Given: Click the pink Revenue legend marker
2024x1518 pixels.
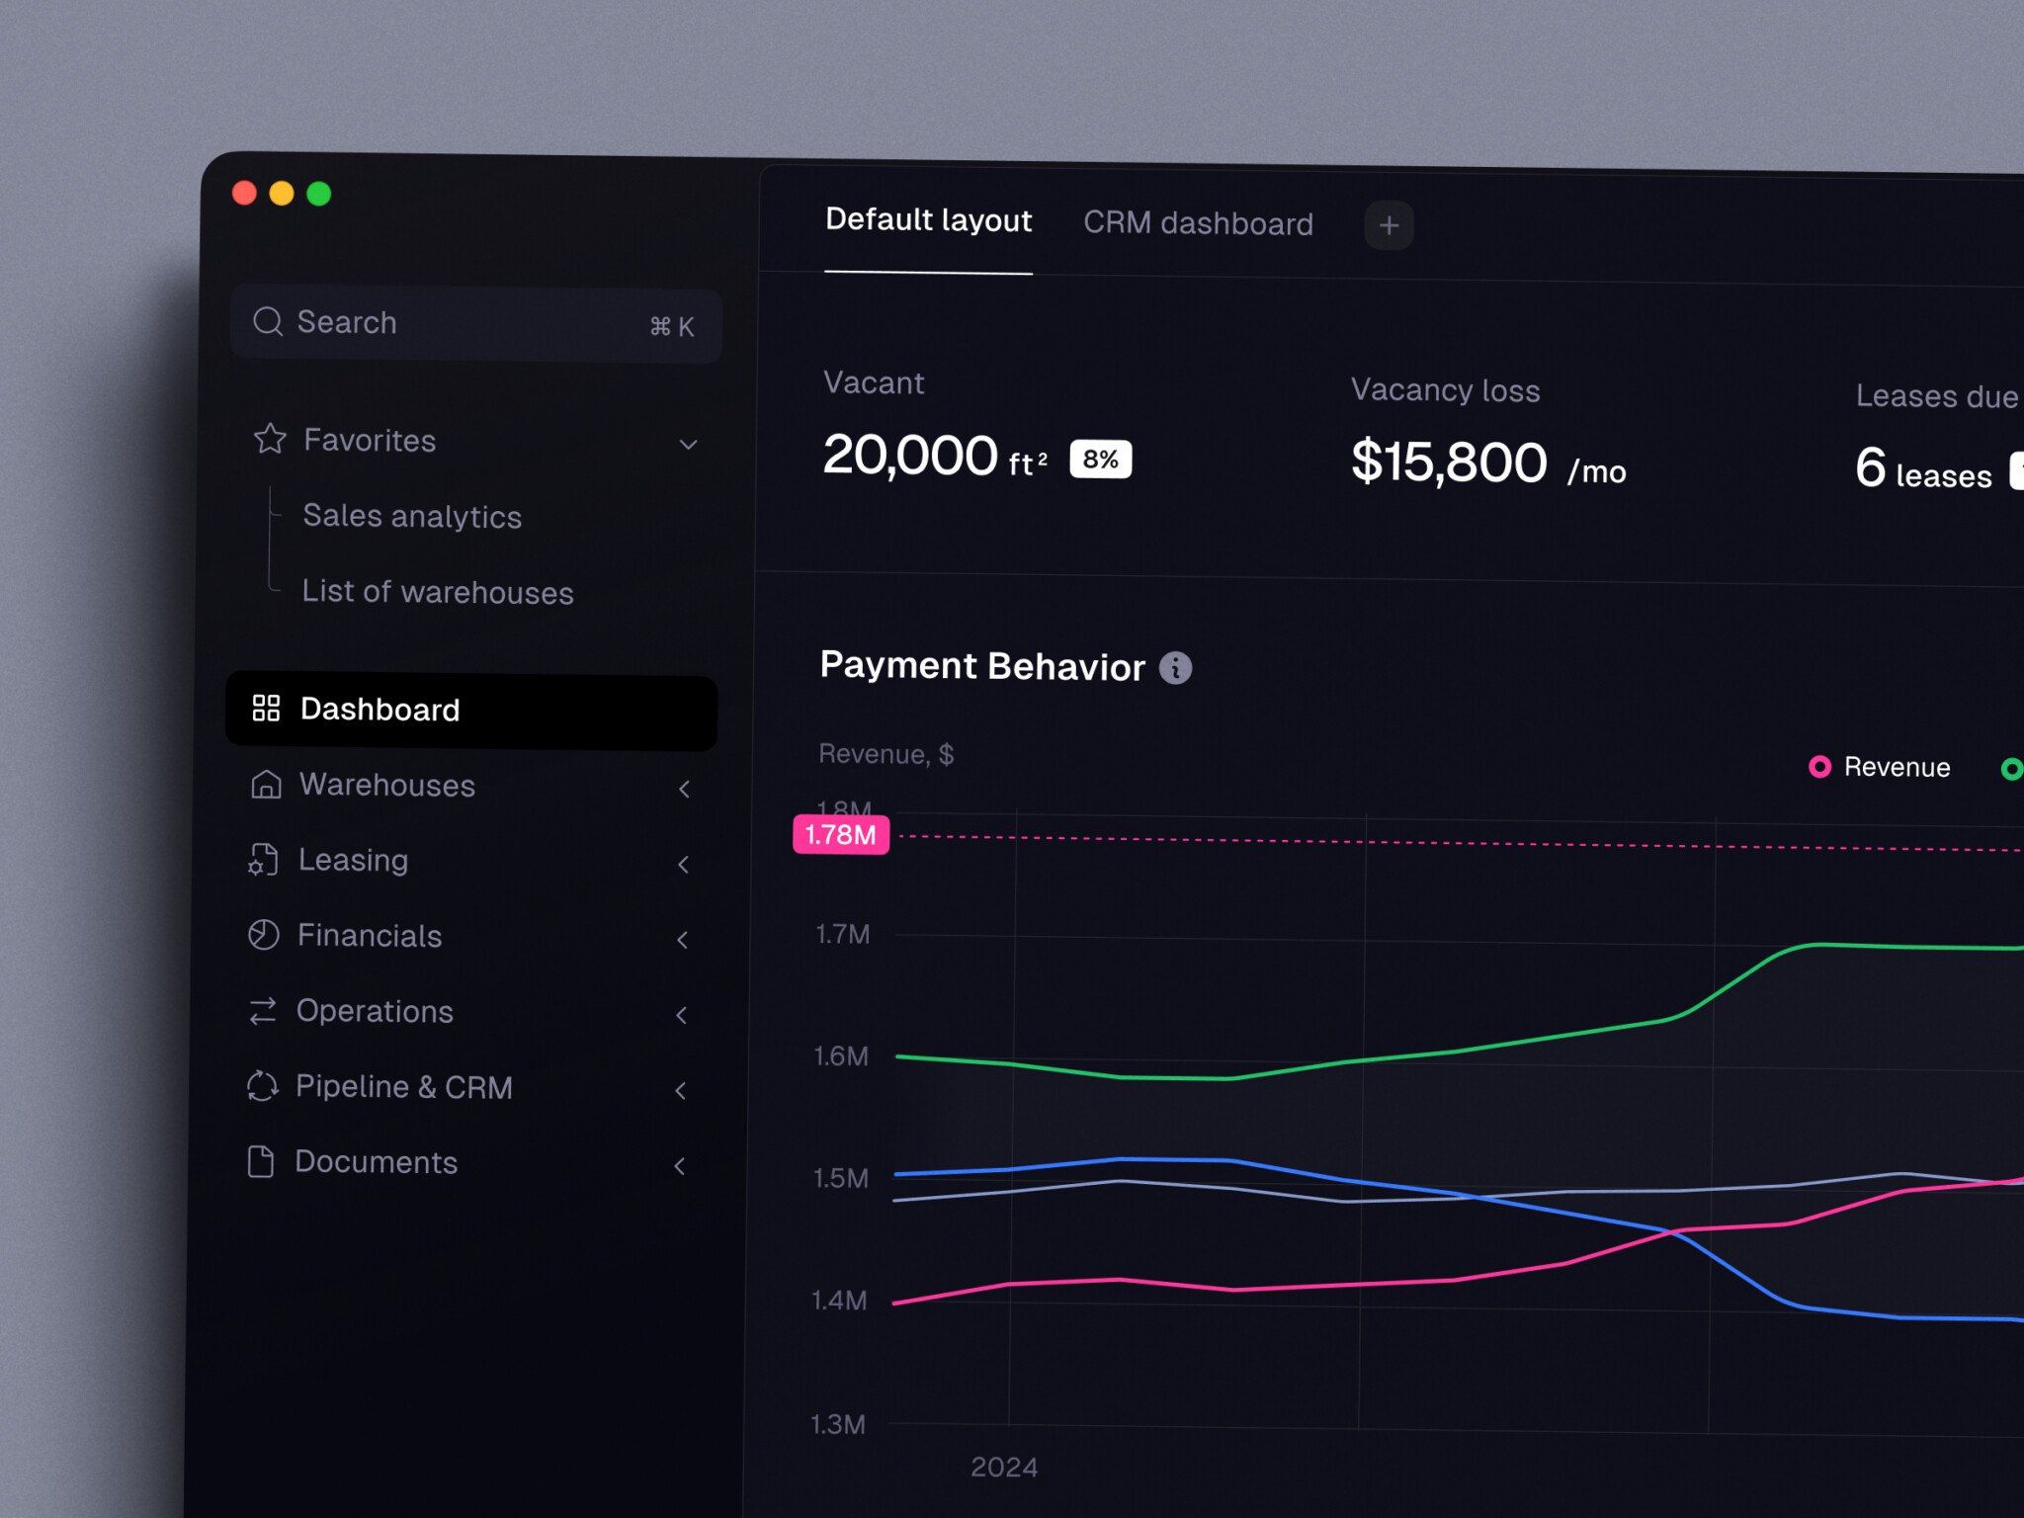Looking at the screenshot, I should point(1819,766).
